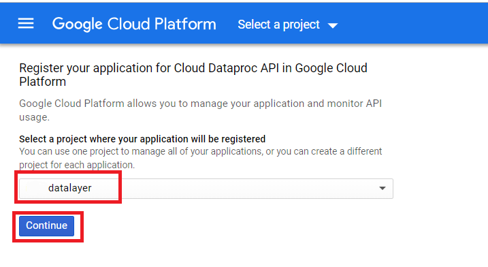Viewport: 488px width, 267px height.
Task: Click the blue Continue button
Action: click(x=47, y=226)
